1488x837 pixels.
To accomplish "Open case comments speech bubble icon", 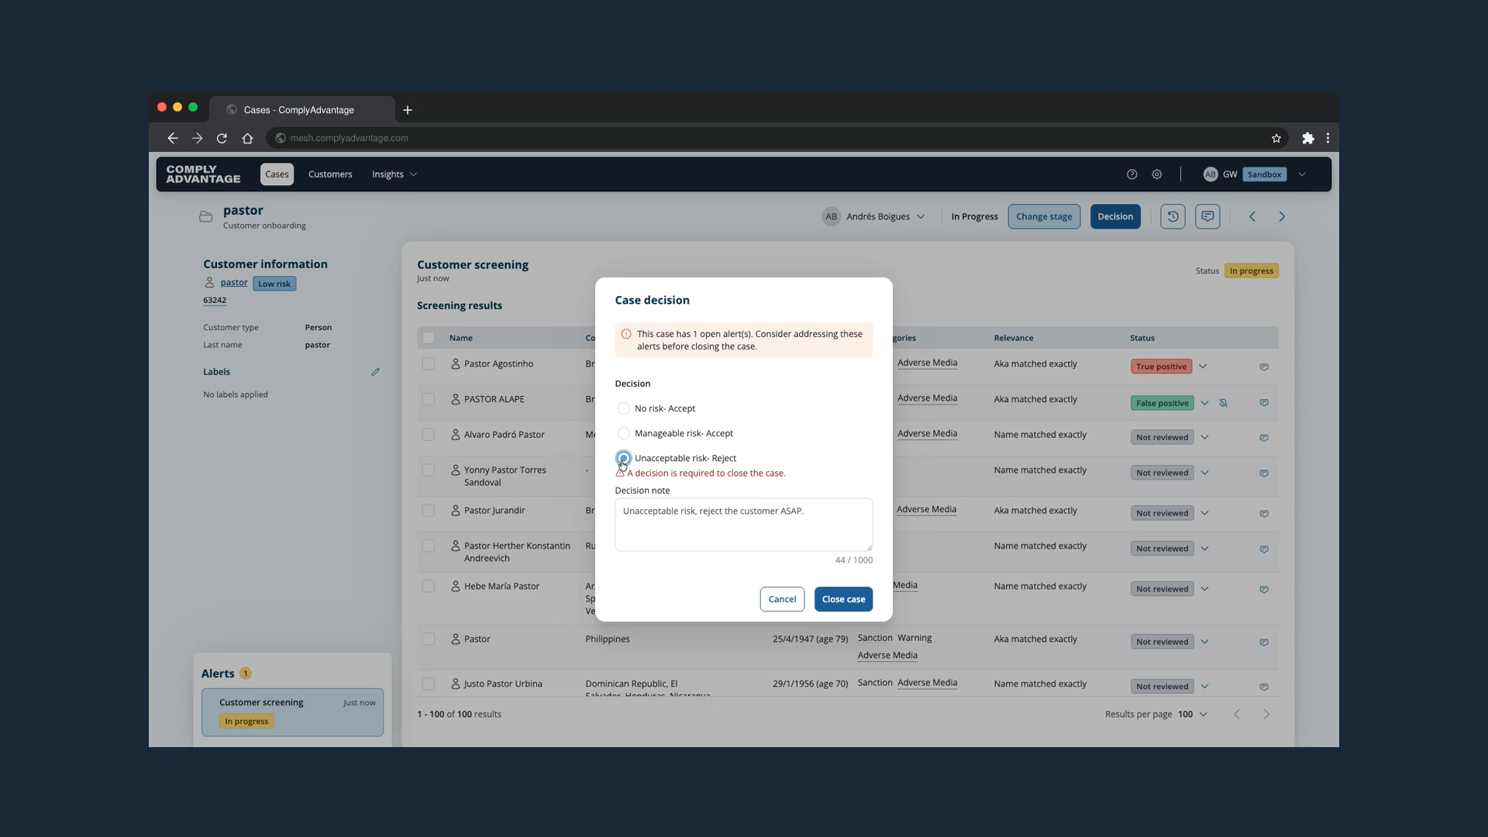I will pos(1207,216).
